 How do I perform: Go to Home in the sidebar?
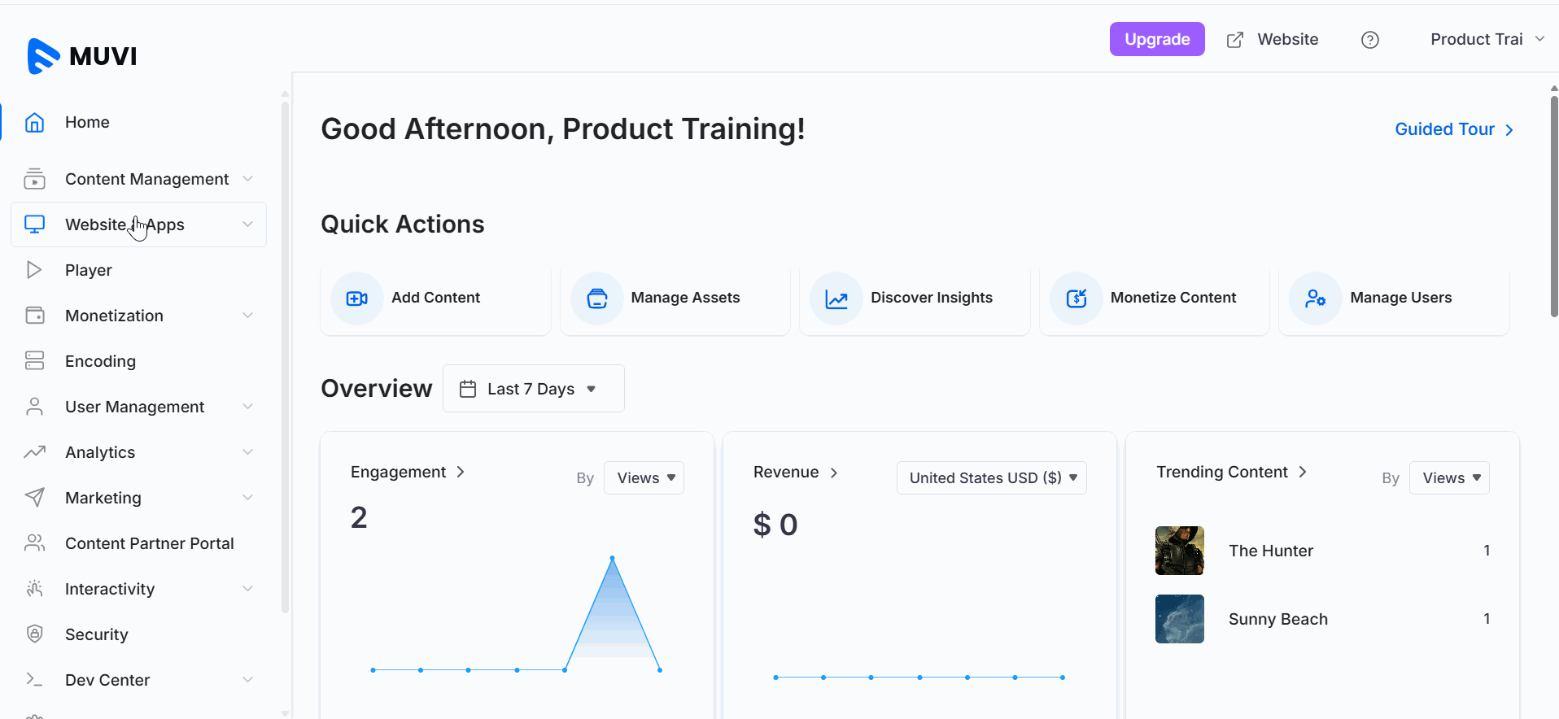pos(87,122)
